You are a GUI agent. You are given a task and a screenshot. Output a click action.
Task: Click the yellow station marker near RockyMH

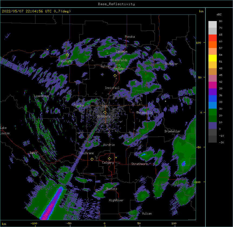tap(67, 55)
